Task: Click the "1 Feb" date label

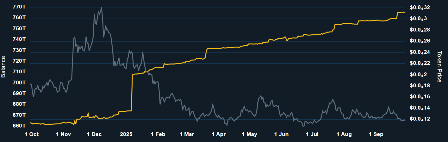Action: point(158,134)
